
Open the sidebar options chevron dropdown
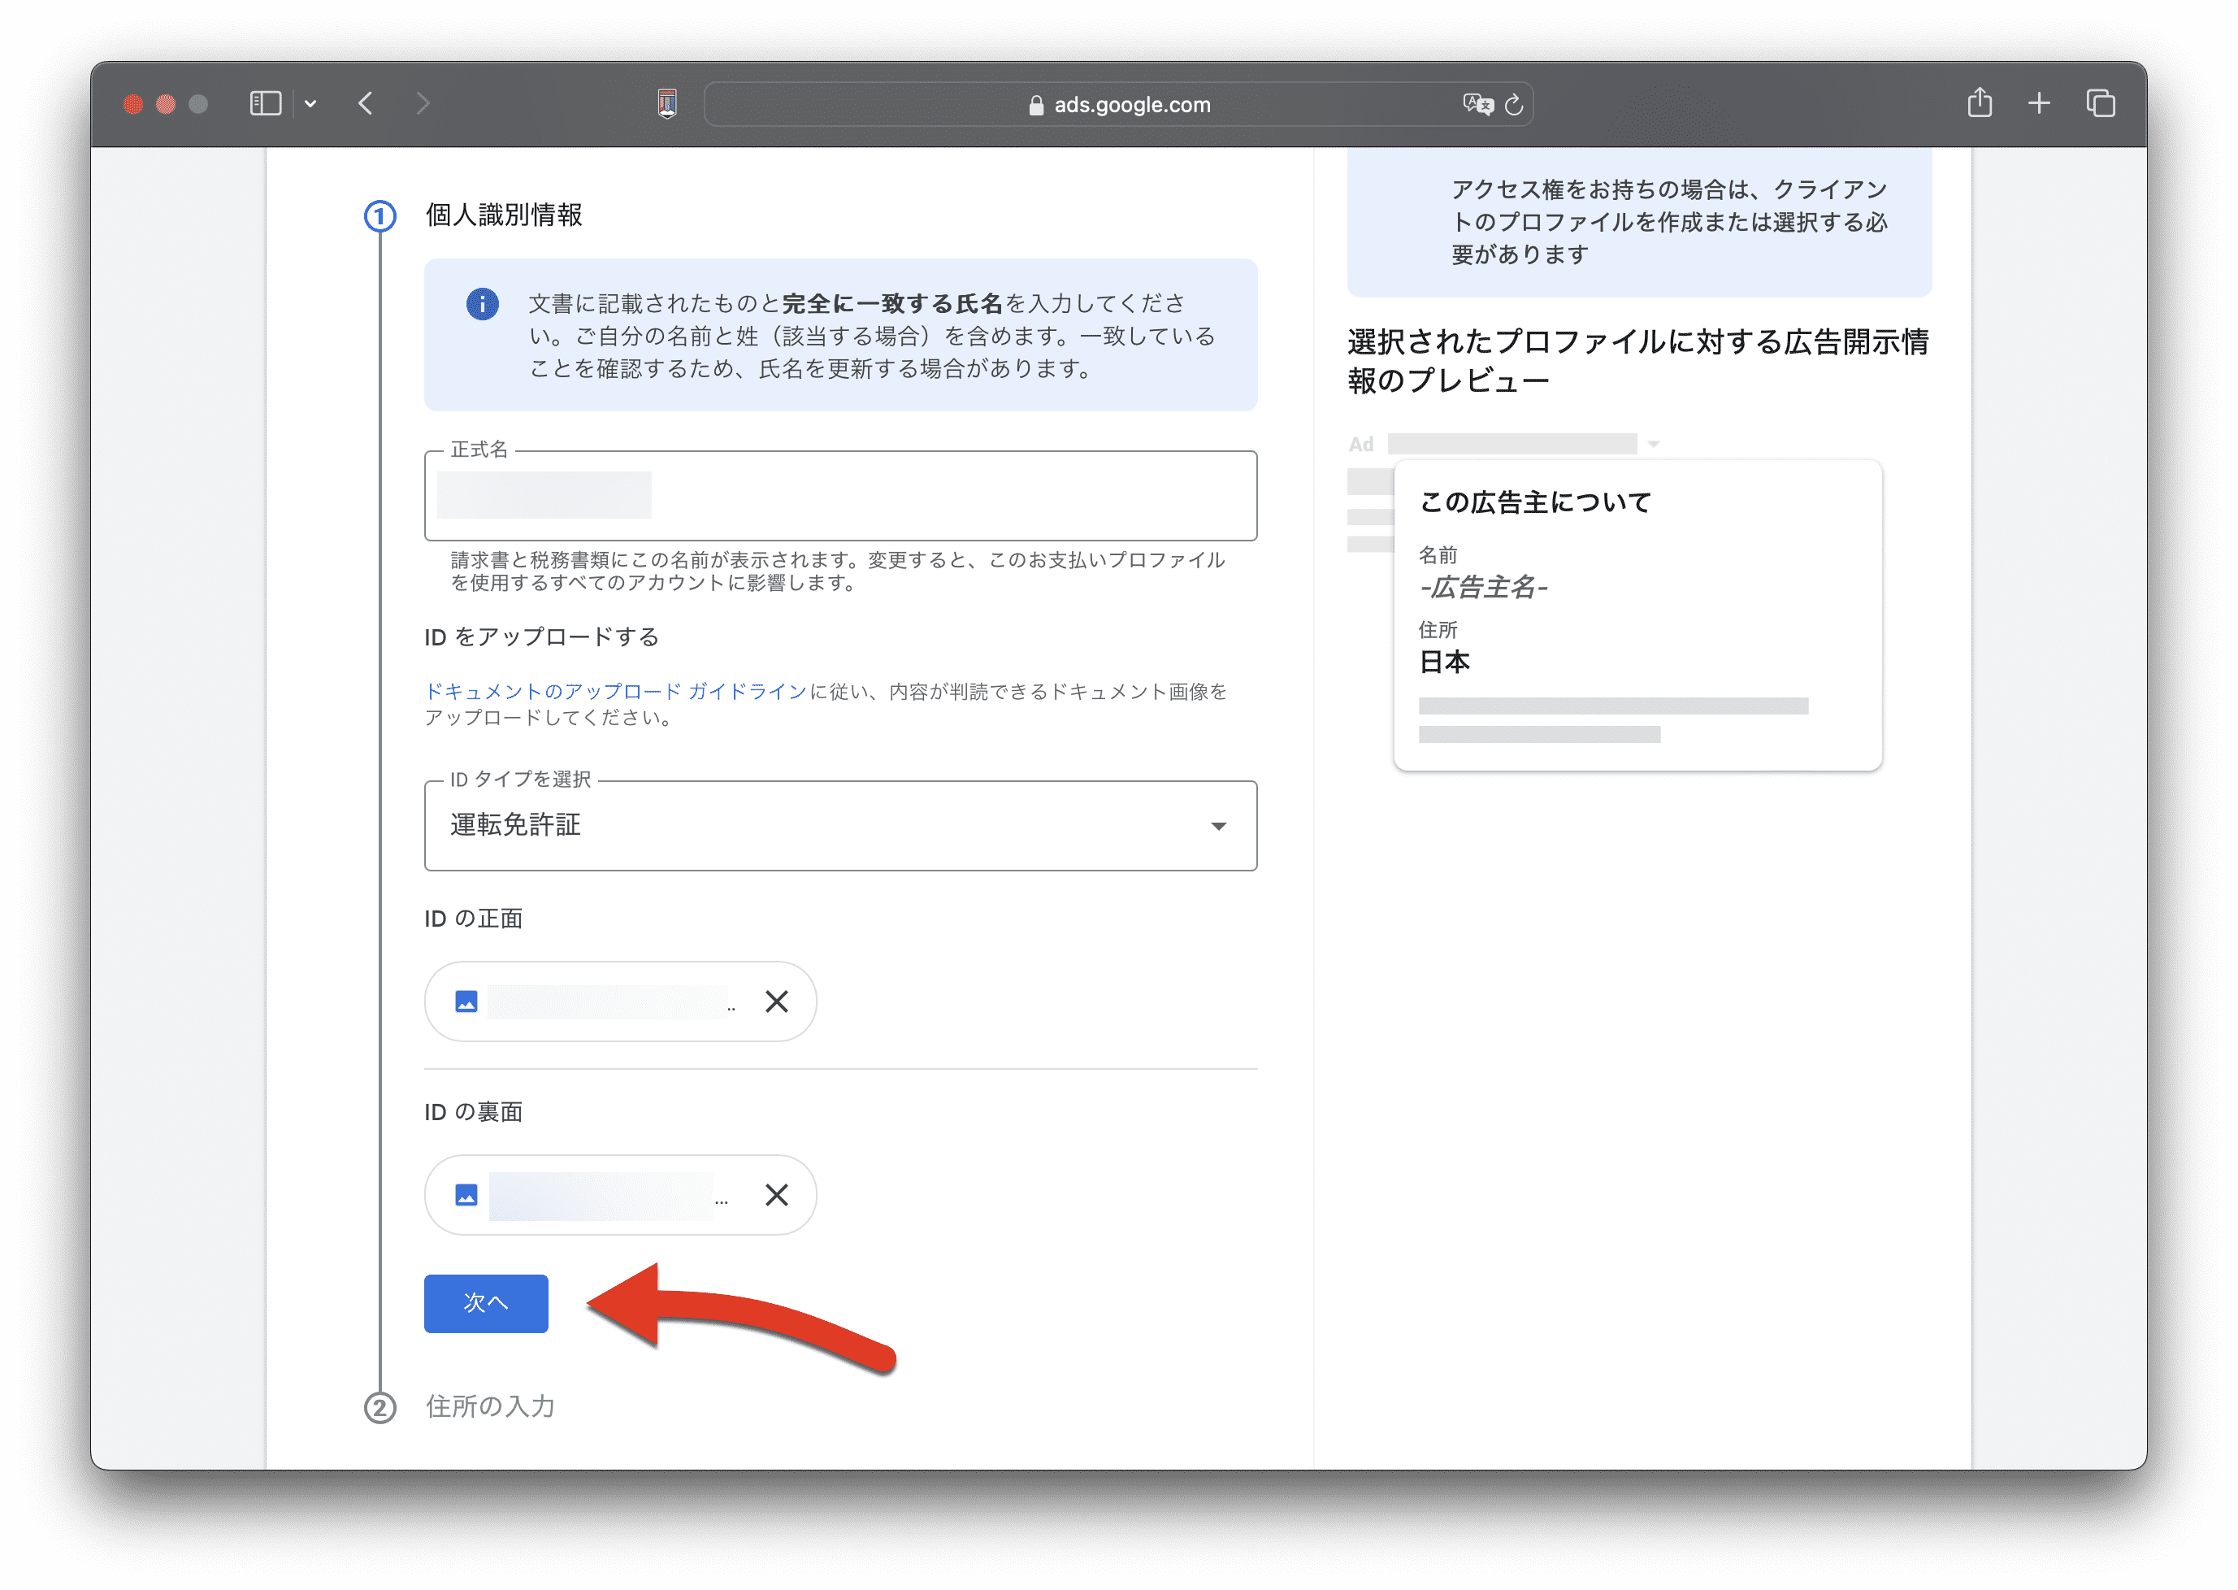310,104
